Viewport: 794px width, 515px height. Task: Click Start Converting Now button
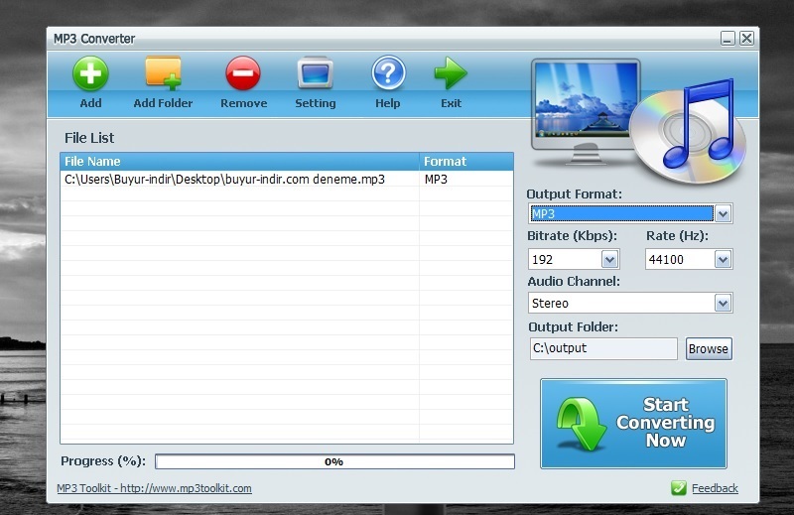[633, 424]
